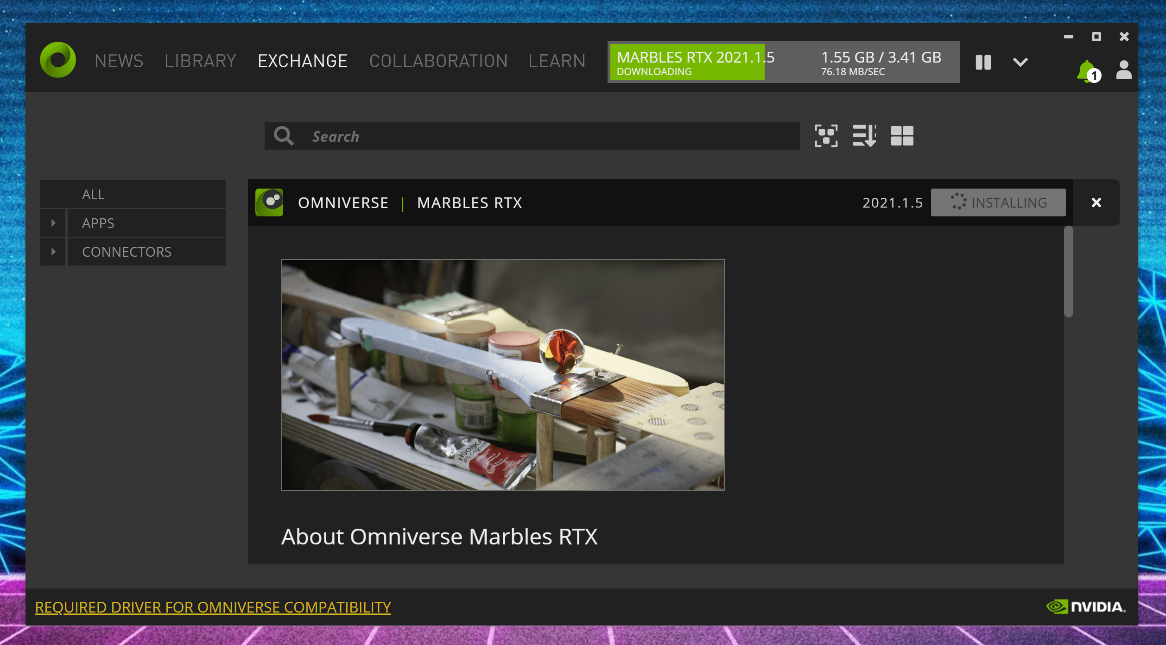Expand the CONNECTORS category arrow
1166x645 pixels.
click(53, 252)
